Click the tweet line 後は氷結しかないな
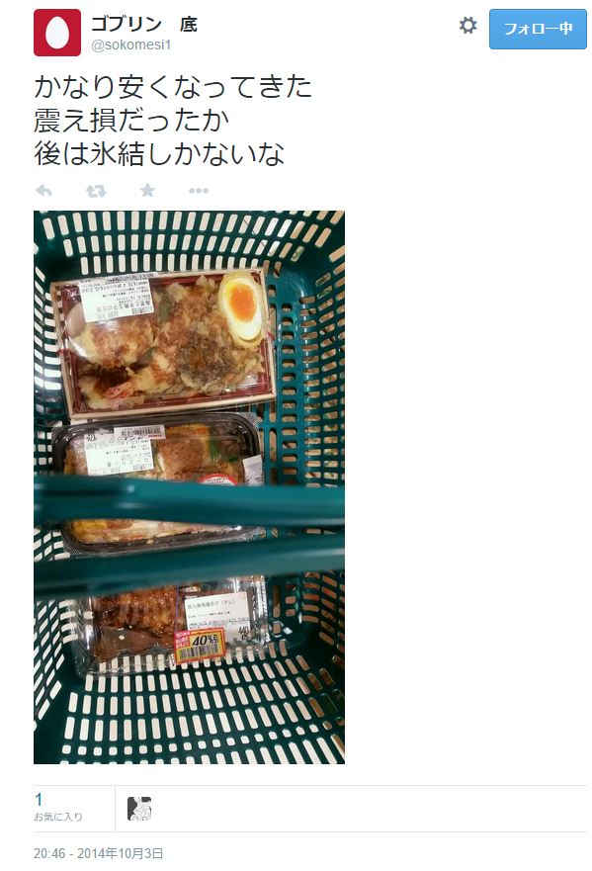 coord(159,153)
